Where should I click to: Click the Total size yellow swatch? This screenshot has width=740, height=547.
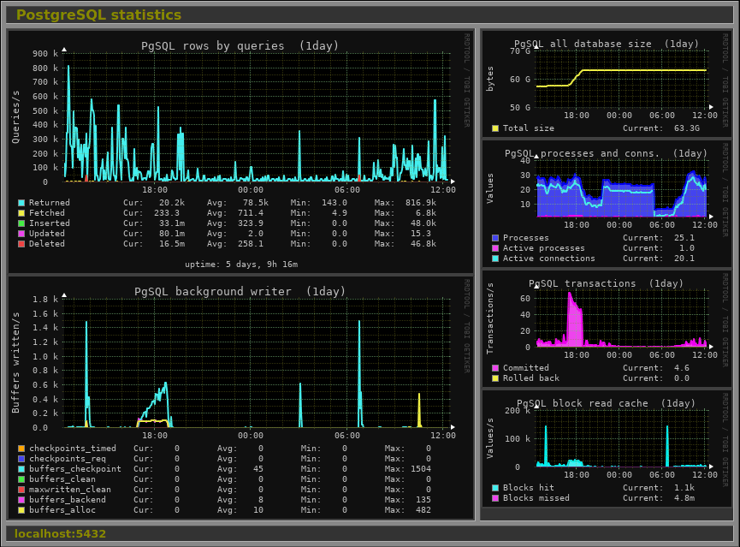pyautogui.click(x=495, y=128)
